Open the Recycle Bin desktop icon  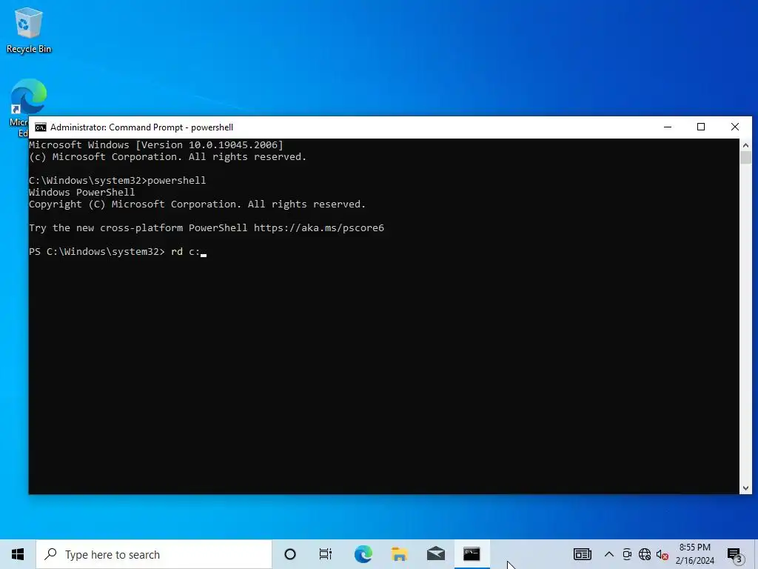tap(29, 30)
